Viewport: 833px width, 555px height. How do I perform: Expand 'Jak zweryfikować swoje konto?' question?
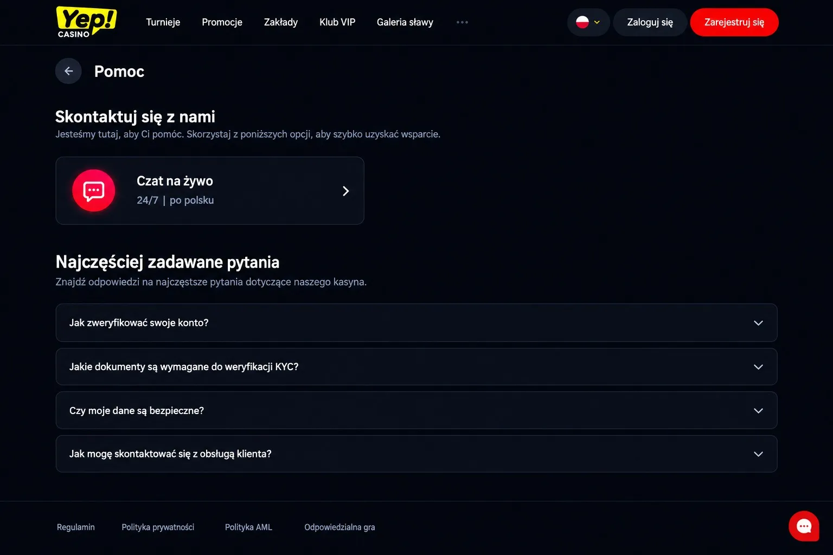pos(416,322)
